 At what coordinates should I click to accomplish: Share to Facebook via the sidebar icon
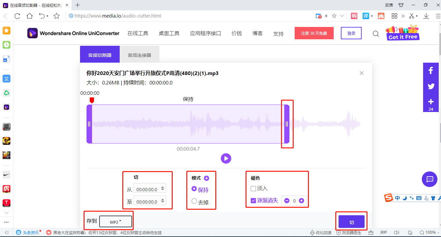click(x=431, y=70)
